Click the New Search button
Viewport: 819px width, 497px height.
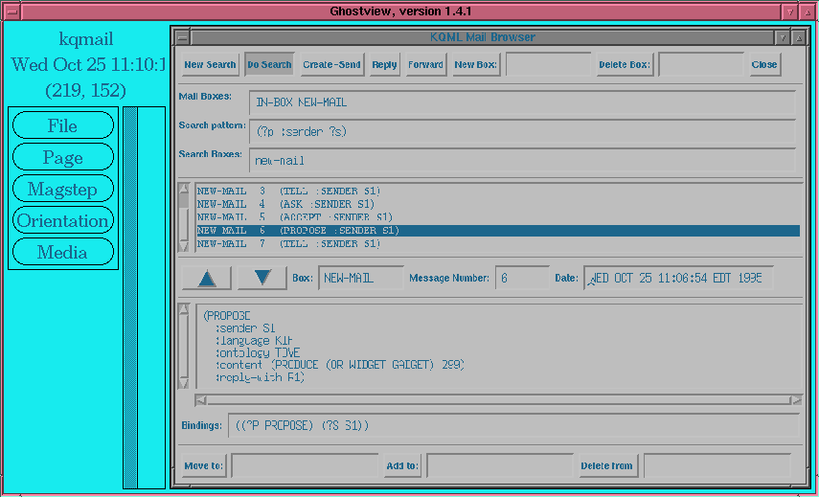210,65
